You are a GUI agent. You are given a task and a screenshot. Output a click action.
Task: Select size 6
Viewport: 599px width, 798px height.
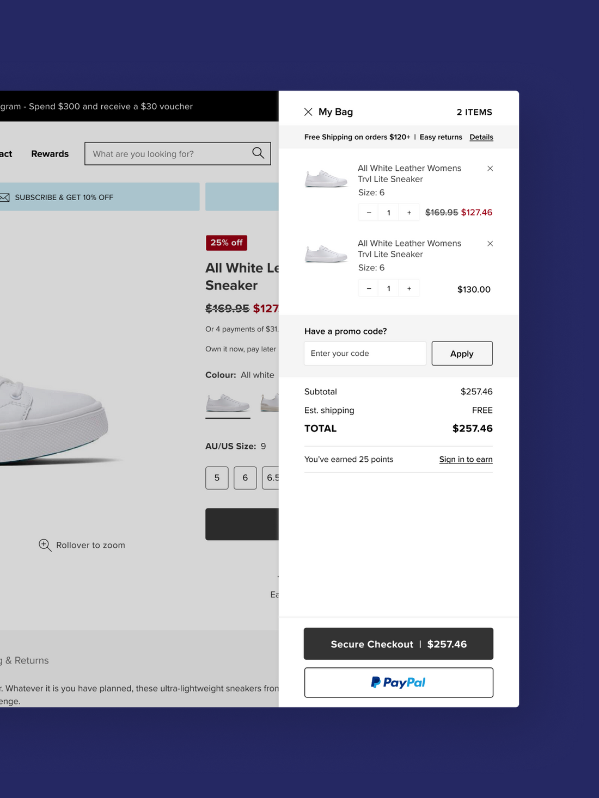[245, 478]
